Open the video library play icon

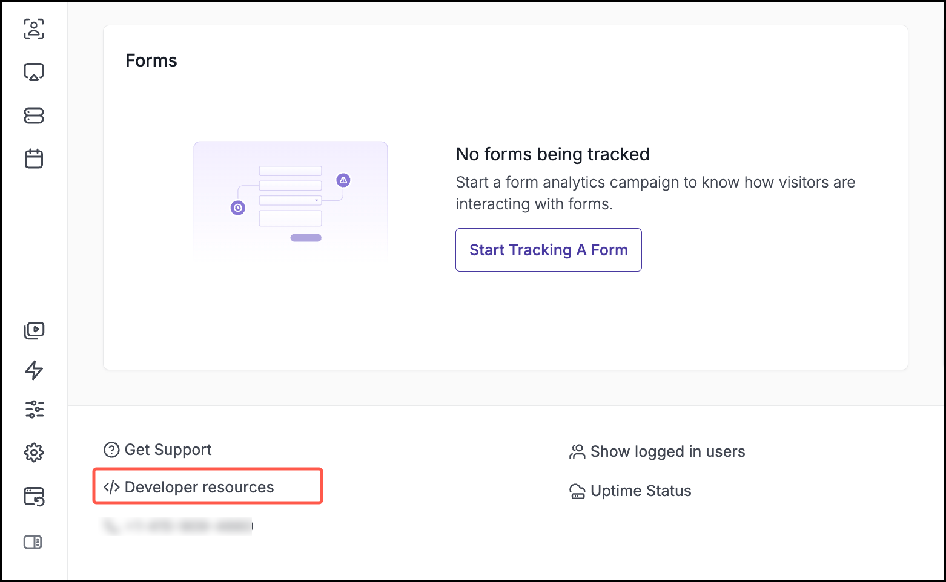tap(34, 330)
